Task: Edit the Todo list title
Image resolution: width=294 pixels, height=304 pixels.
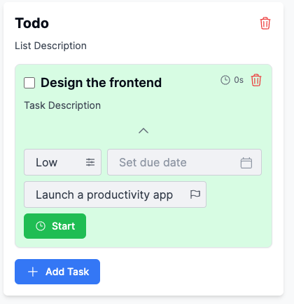Action: point(32,23)
